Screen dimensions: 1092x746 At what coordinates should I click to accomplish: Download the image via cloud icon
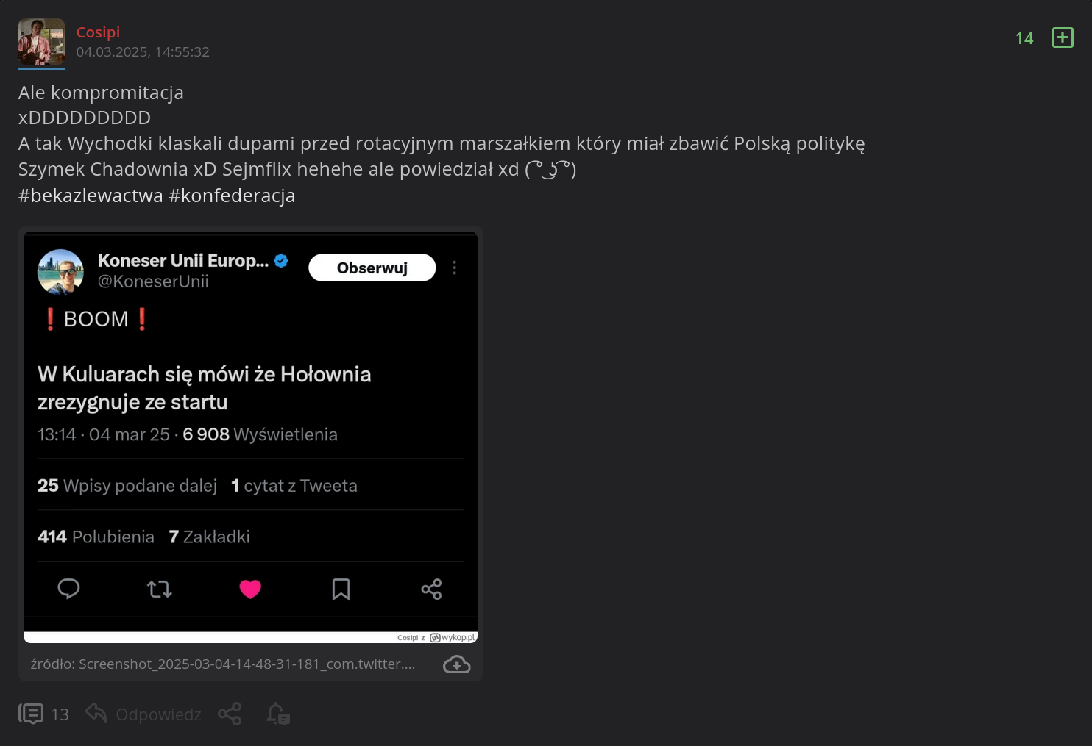pyautogui.click(x=456, y=664)
